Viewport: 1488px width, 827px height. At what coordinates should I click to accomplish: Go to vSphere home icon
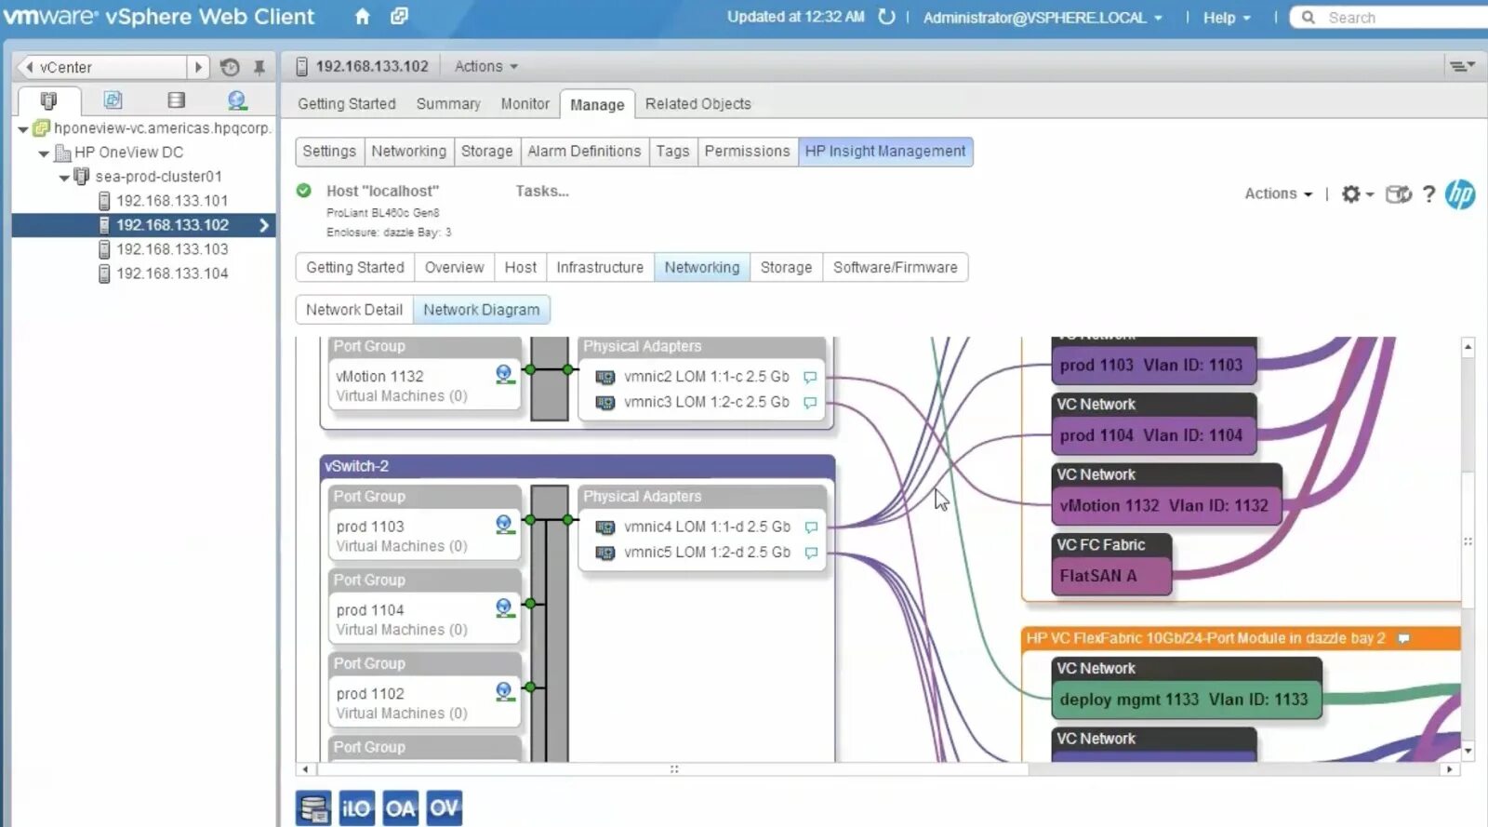363,17
